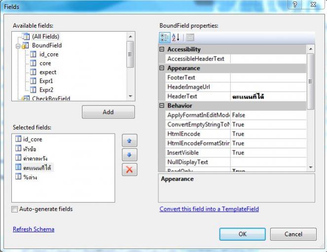This screenshot has width=327, height=252.
Task: Select the HtmlEncodeFormatString property
Action: coord(198,143)
